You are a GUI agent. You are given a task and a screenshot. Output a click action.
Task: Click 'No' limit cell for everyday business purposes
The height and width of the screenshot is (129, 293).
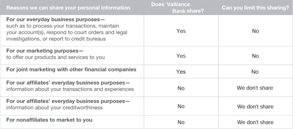256,31
